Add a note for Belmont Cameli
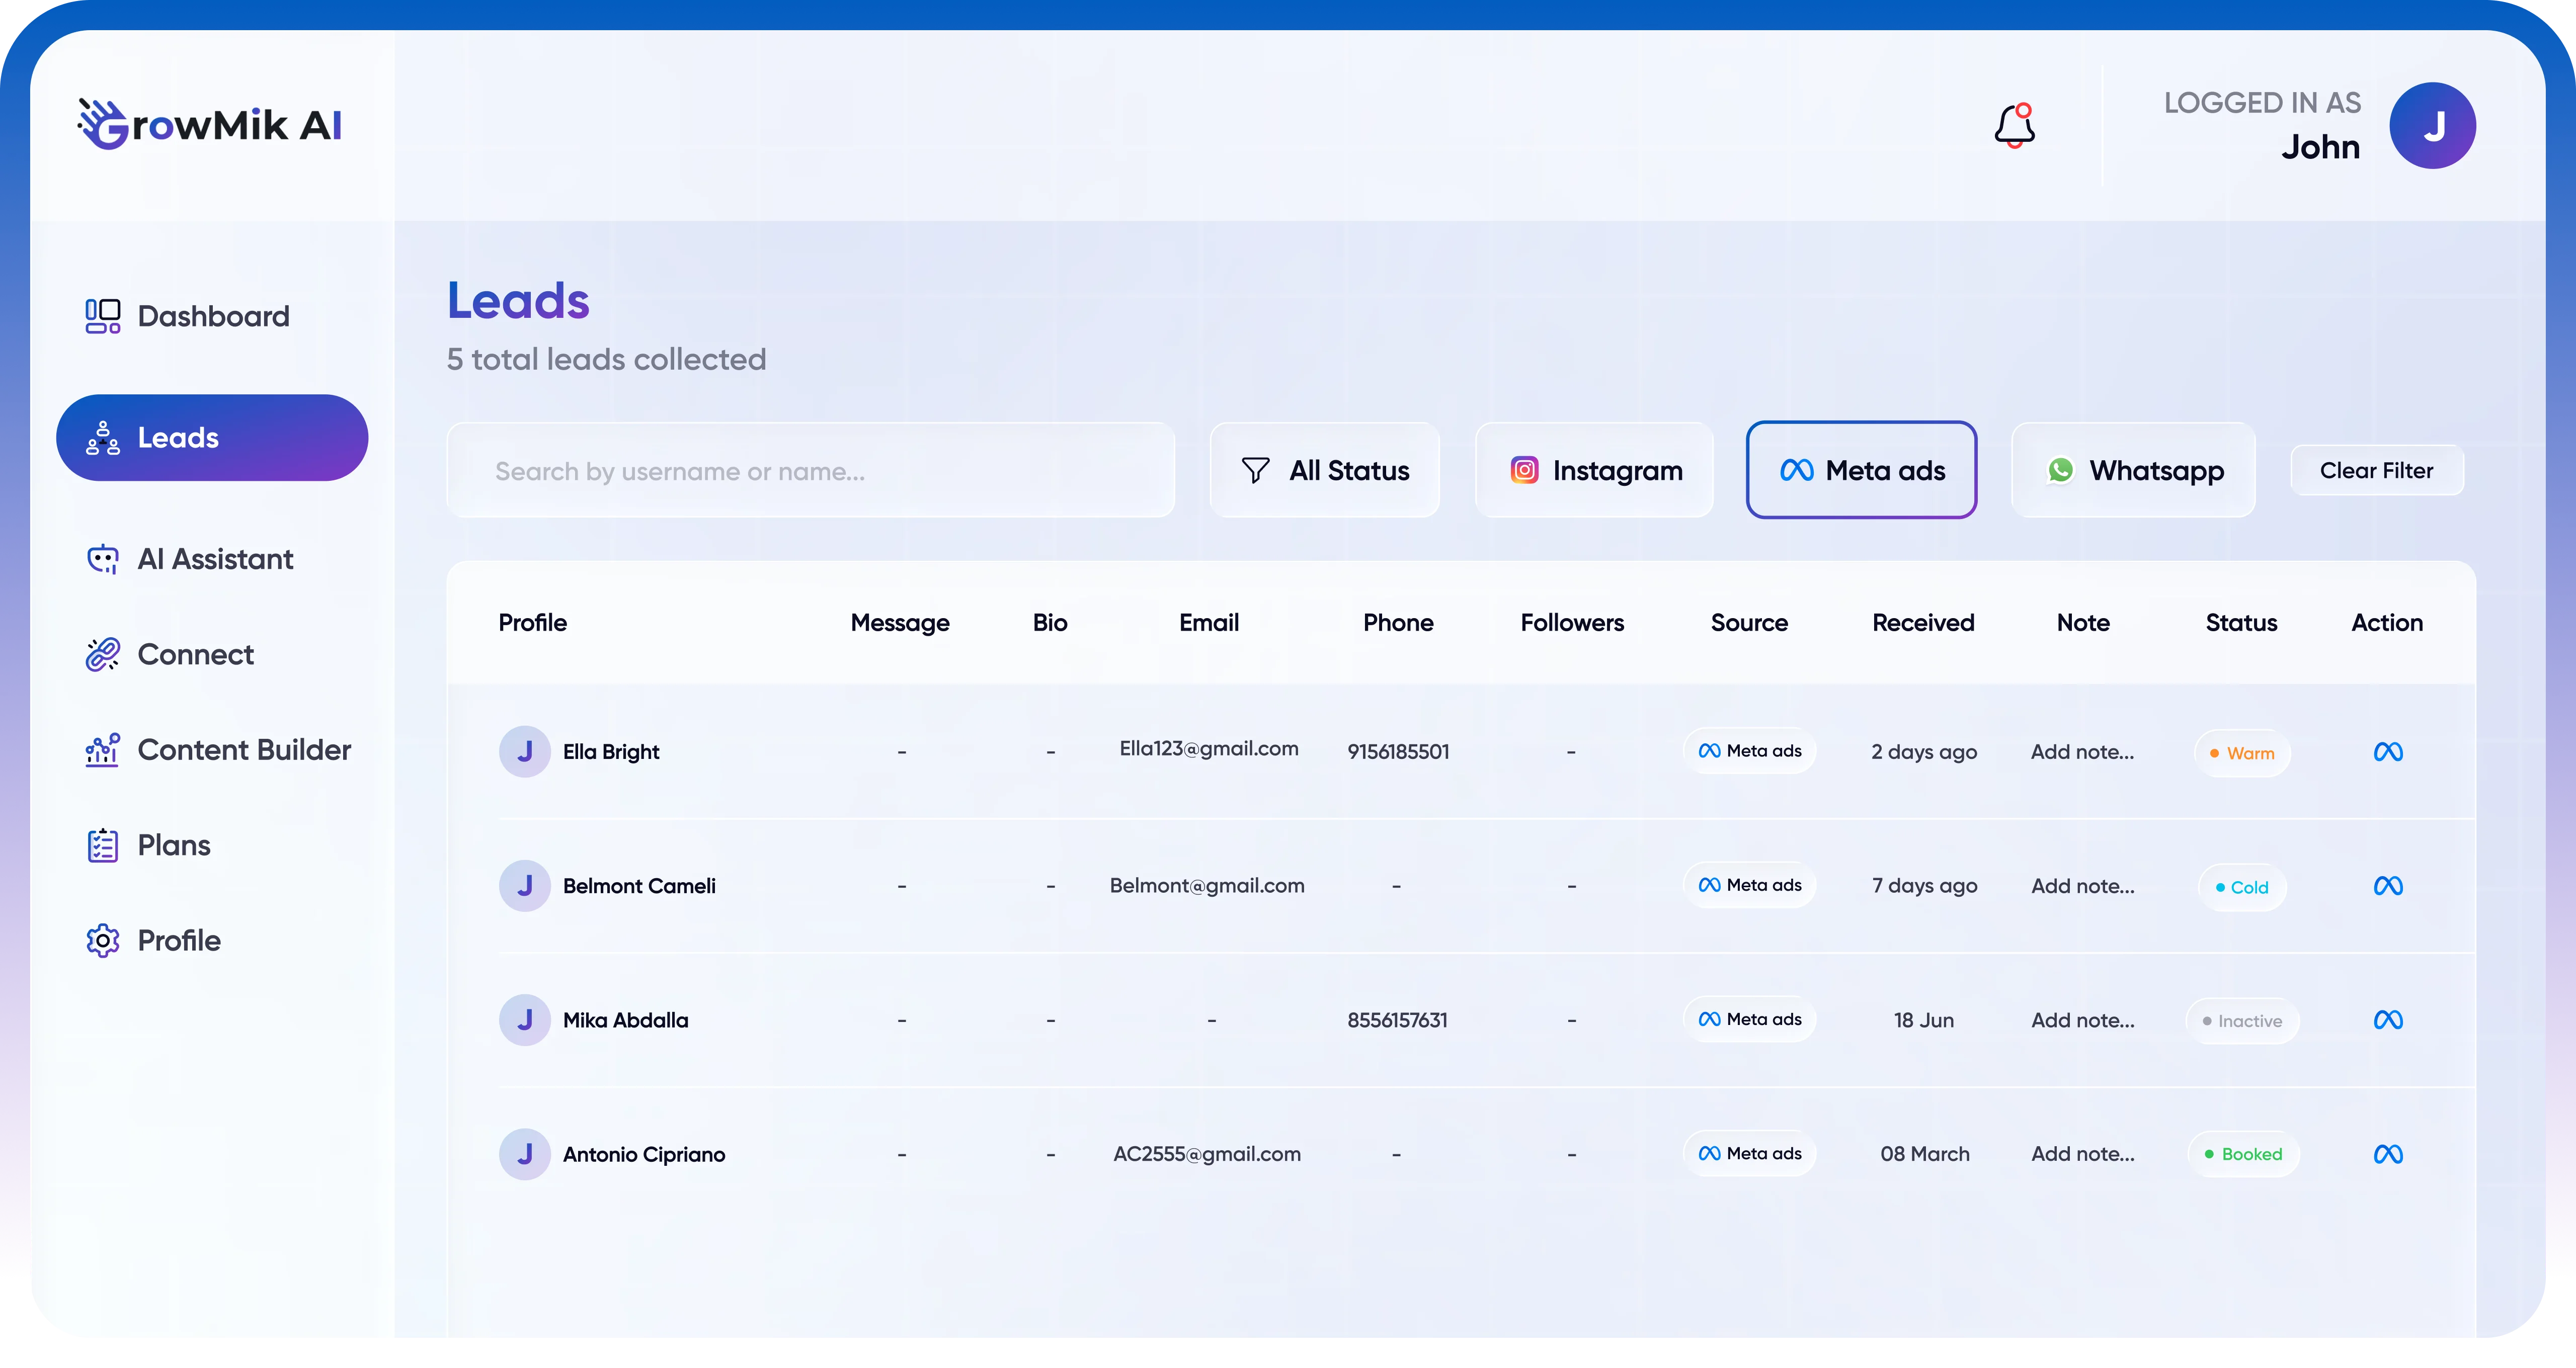This screenshot has height=1368, width=2576. [2082, 886]
